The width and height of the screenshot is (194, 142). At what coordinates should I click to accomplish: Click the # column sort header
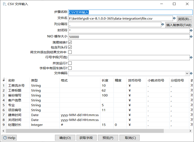click(4, 80)
